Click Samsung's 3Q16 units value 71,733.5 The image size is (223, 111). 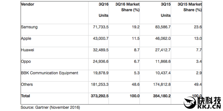pos(99,27)
